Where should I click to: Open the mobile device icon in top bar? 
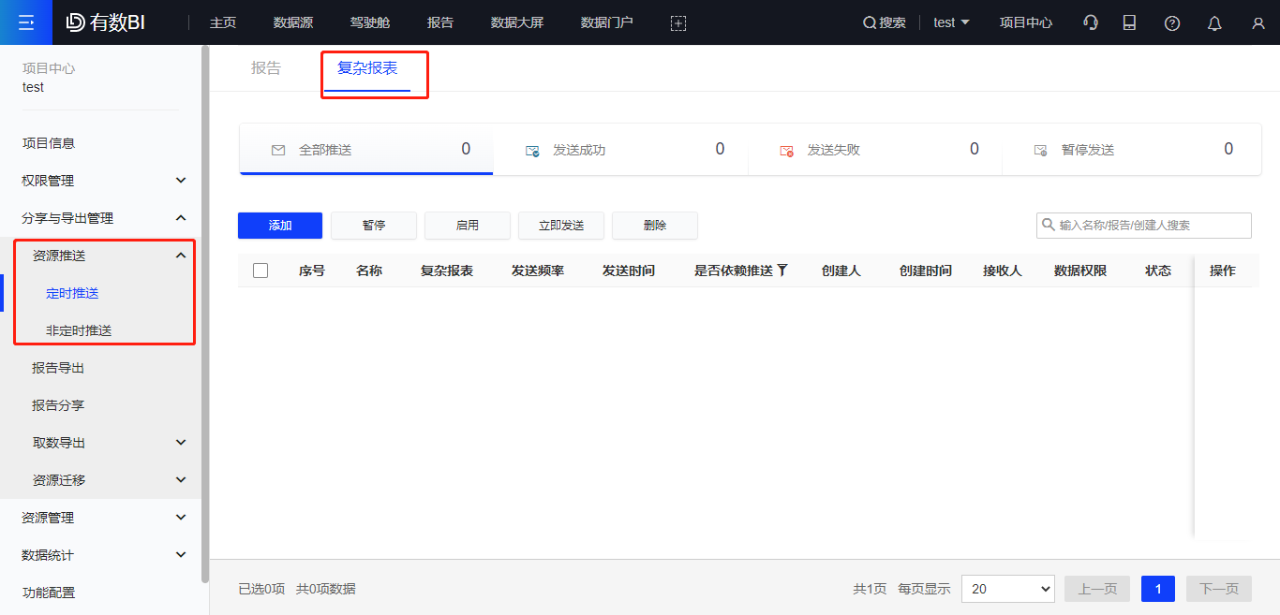[x=1129, y=22]
